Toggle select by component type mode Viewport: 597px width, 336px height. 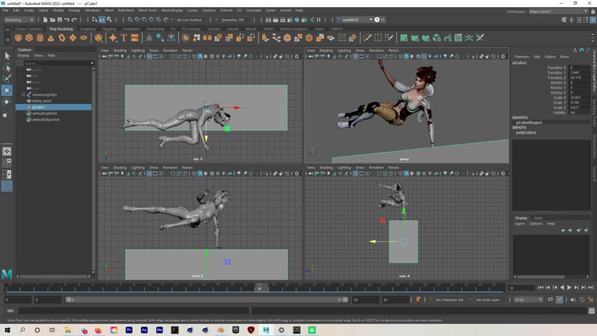[x=110, y=20]
